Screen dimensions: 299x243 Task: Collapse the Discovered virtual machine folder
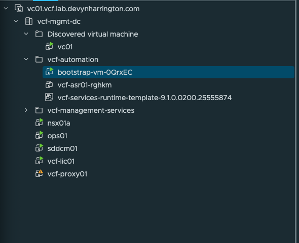point(26,34)
